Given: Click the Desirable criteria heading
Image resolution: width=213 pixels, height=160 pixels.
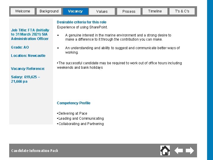Looking at the screenshot, I should click(x=82, y=22).
